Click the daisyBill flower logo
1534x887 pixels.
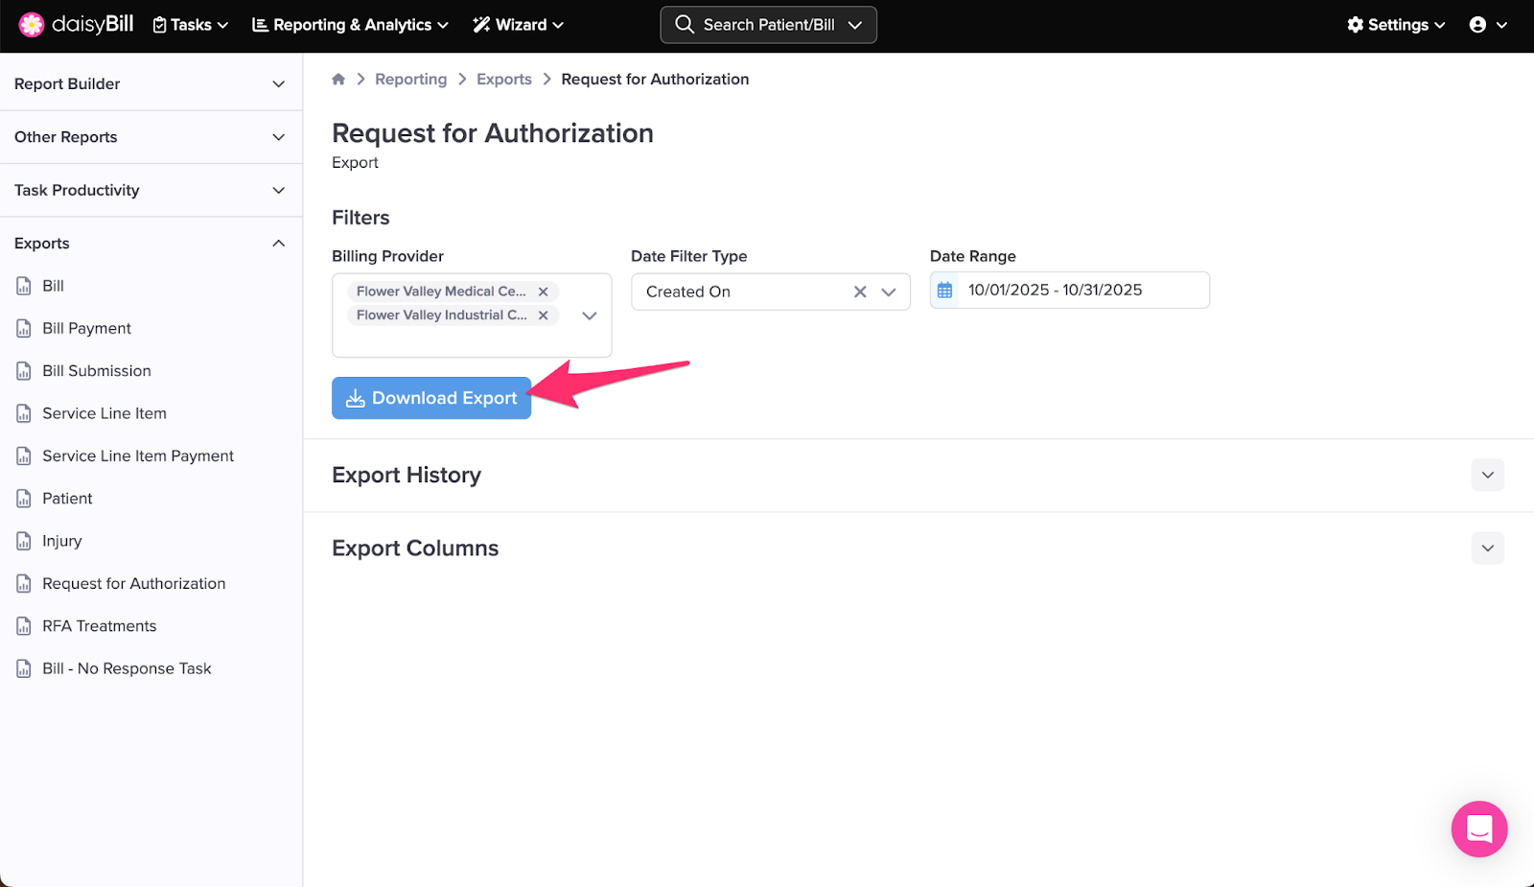tap(32, 25)
